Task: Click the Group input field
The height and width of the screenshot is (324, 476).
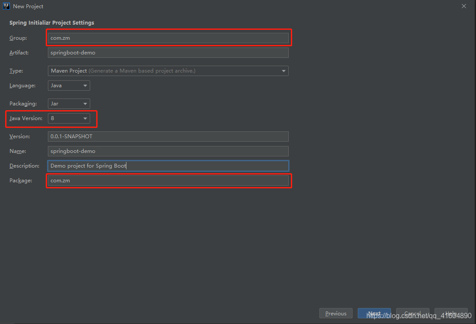Action: point(168,38)
